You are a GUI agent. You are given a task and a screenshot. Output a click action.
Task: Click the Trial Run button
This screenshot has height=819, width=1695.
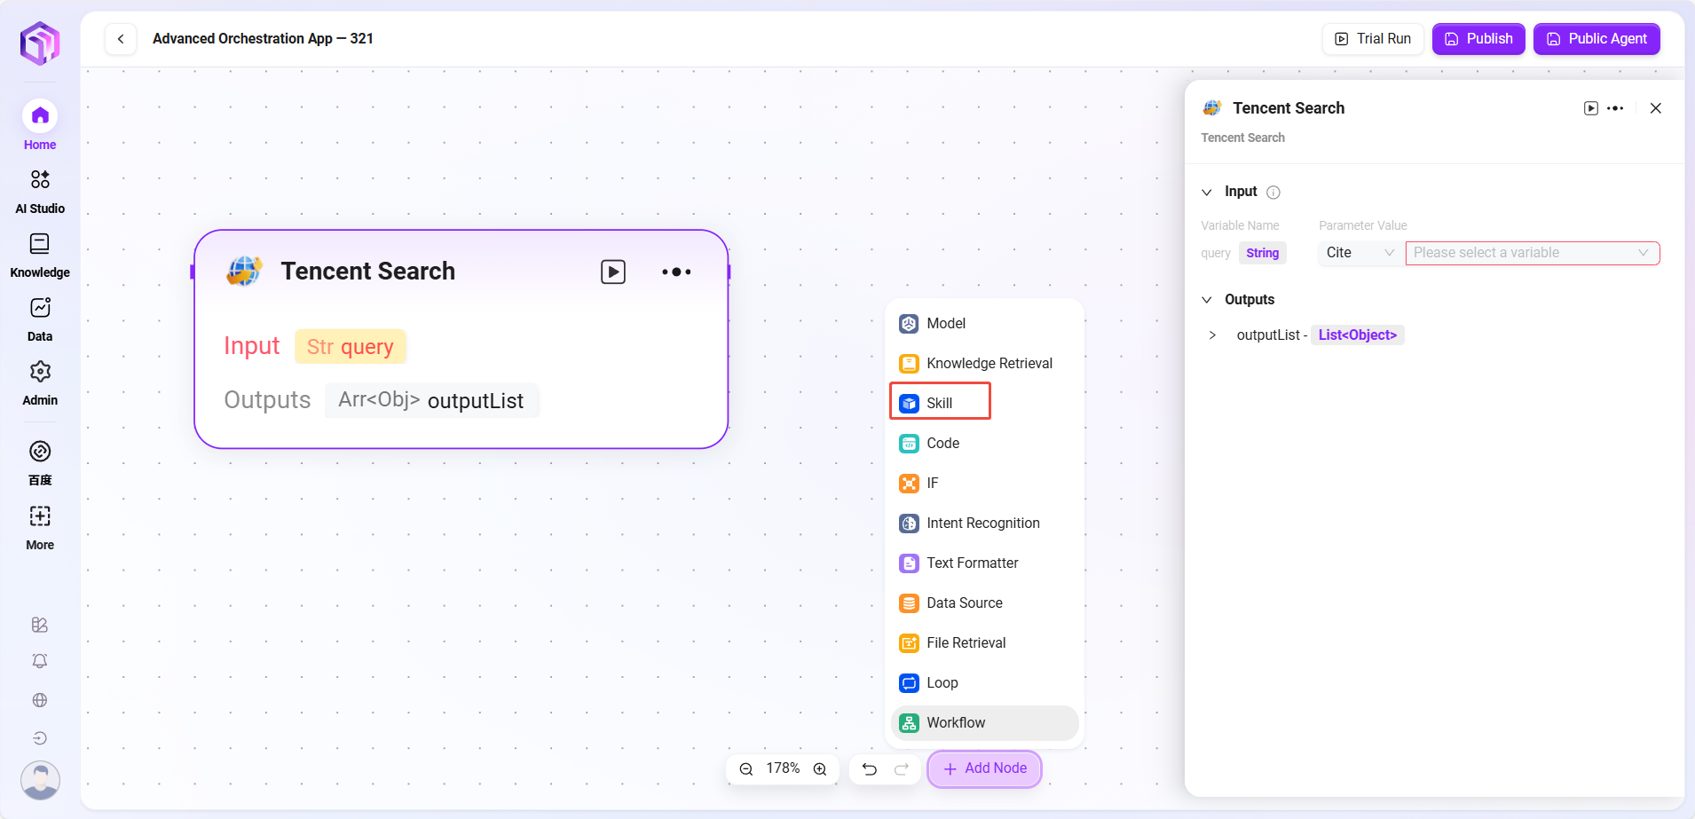click(1373, 39)
